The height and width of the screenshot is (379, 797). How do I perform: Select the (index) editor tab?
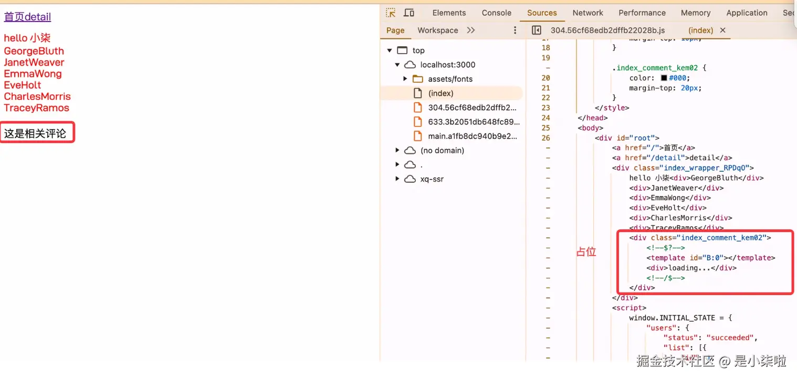pyautogui.click(x=700, y=30)
